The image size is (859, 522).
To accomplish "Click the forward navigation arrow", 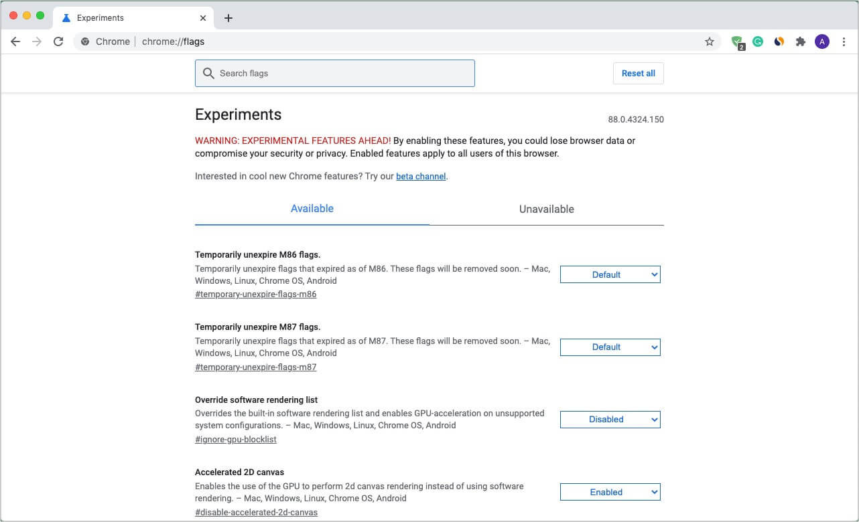I will 37,41.
